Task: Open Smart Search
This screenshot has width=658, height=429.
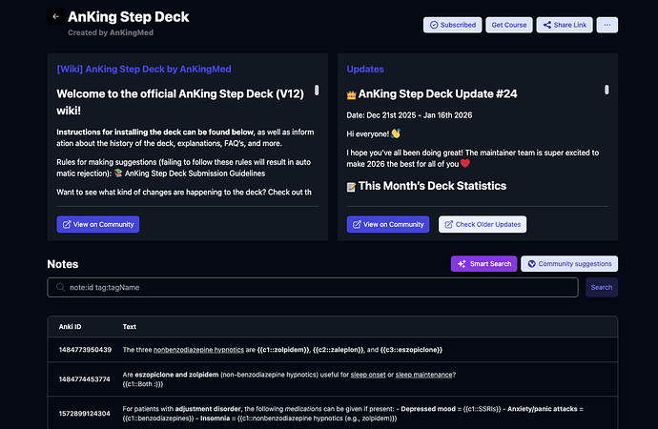Action: pos(482,263)
